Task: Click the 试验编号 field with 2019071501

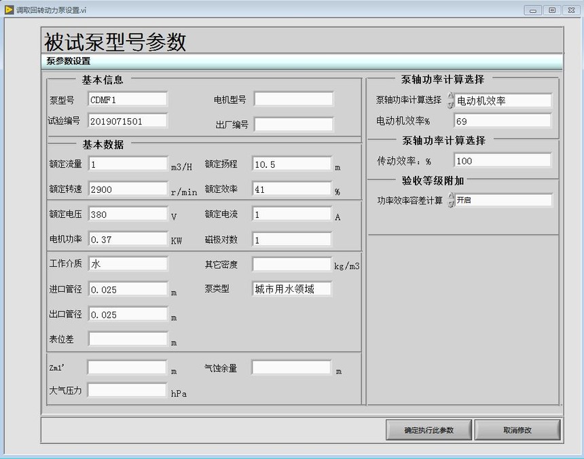Action: click(x=128, y=121)
